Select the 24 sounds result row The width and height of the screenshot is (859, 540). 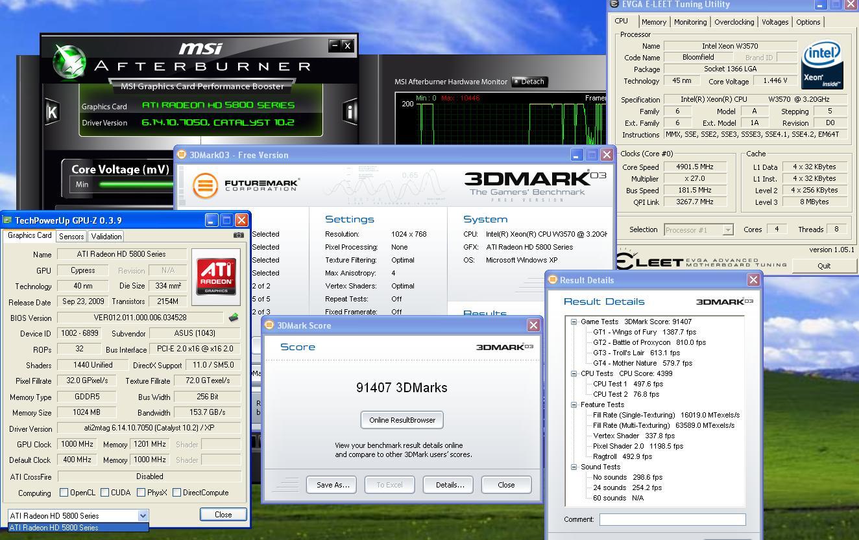coord(627,487)
